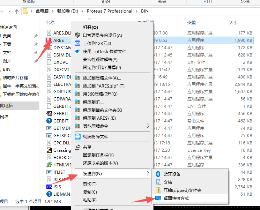Open 文档 in quick access

point(7,53)
